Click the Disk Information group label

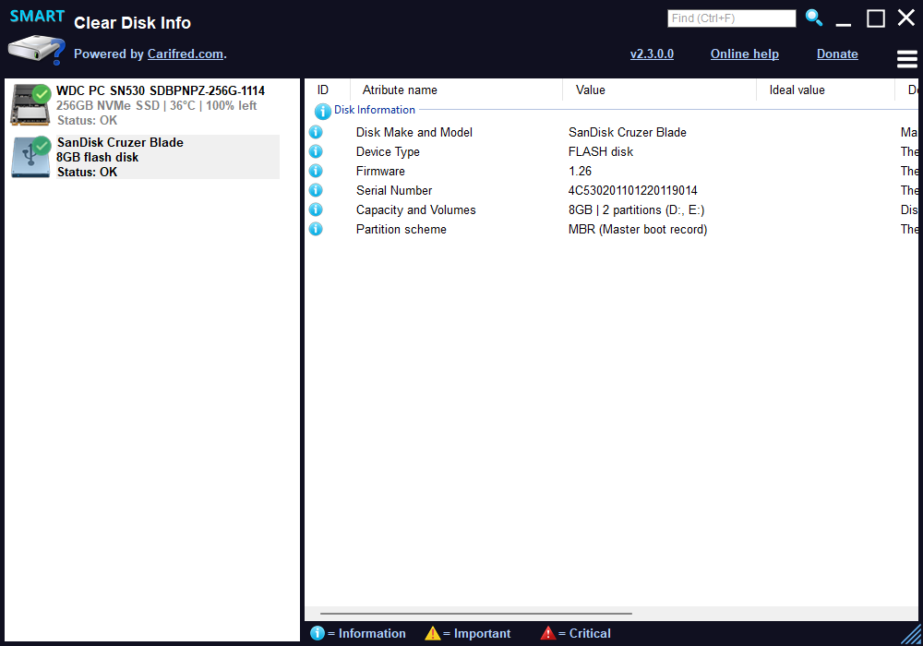pyautogui.click(x=375, y=110)
